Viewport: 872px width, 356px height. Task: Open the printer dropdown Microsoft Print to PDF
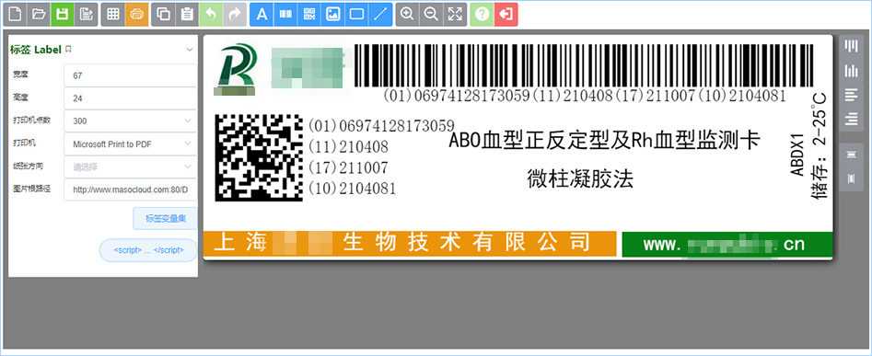click(131, 144)
